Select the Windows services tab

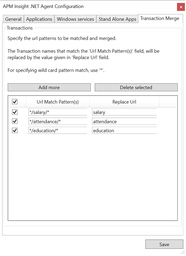pyautogui.click(x=75, y=19)
